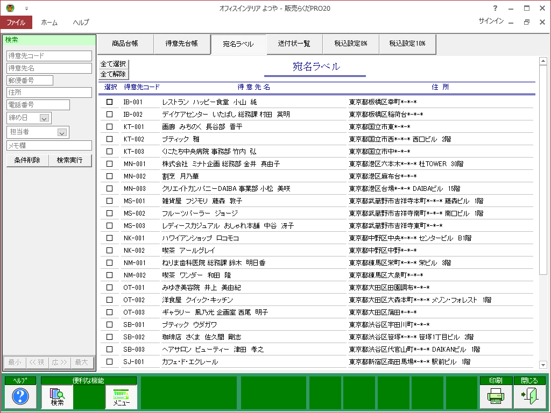Click the 最大 zoom button
551x413 pixels.
(82, 362)
